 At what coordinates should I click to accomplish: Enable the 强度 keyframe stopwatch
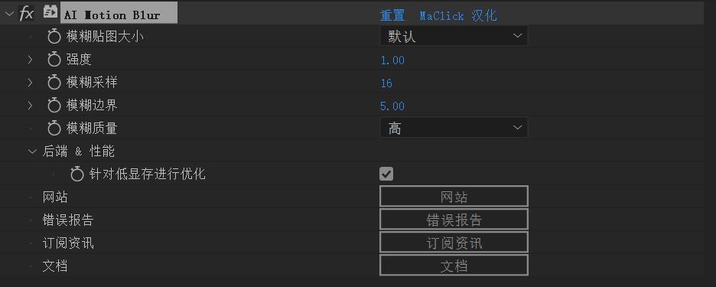54,60
